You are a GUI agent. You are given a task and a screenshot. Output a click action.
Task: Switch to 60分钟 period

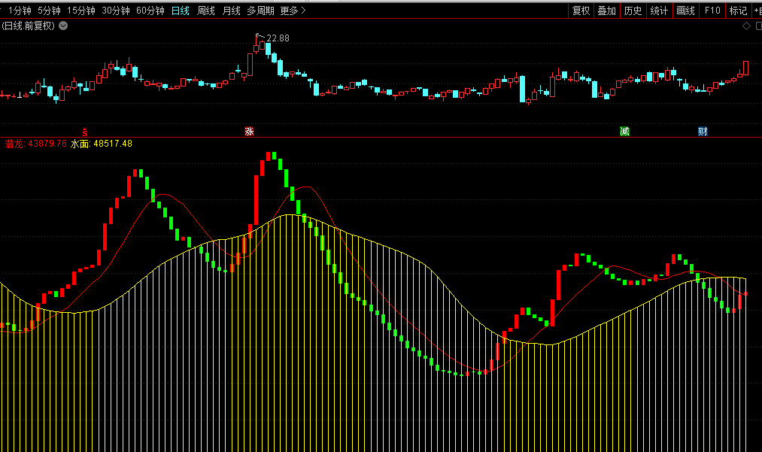click(150, 11)
